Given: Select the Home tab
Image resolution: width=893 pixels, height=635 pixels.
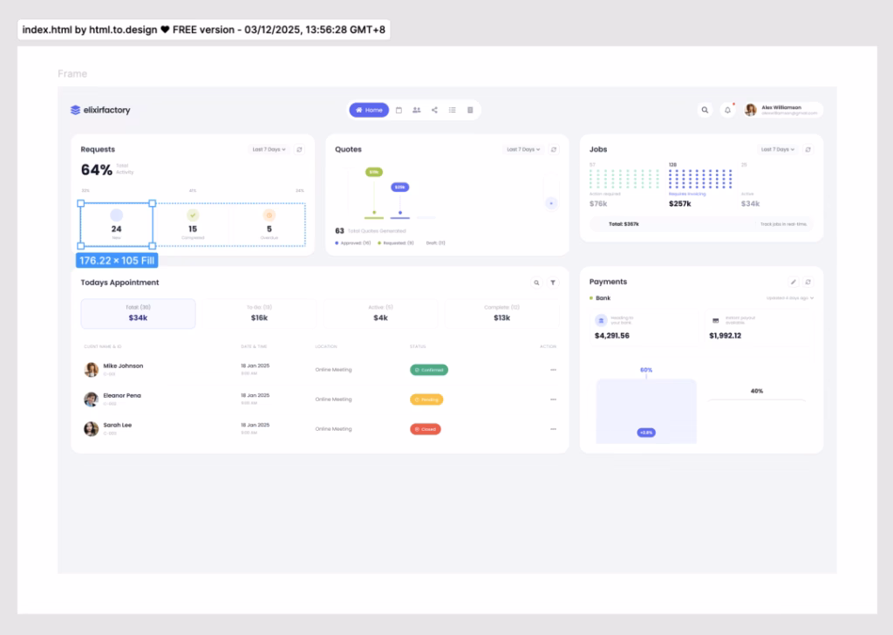Looking at the screenshot, I should click(x=369, y=110).
